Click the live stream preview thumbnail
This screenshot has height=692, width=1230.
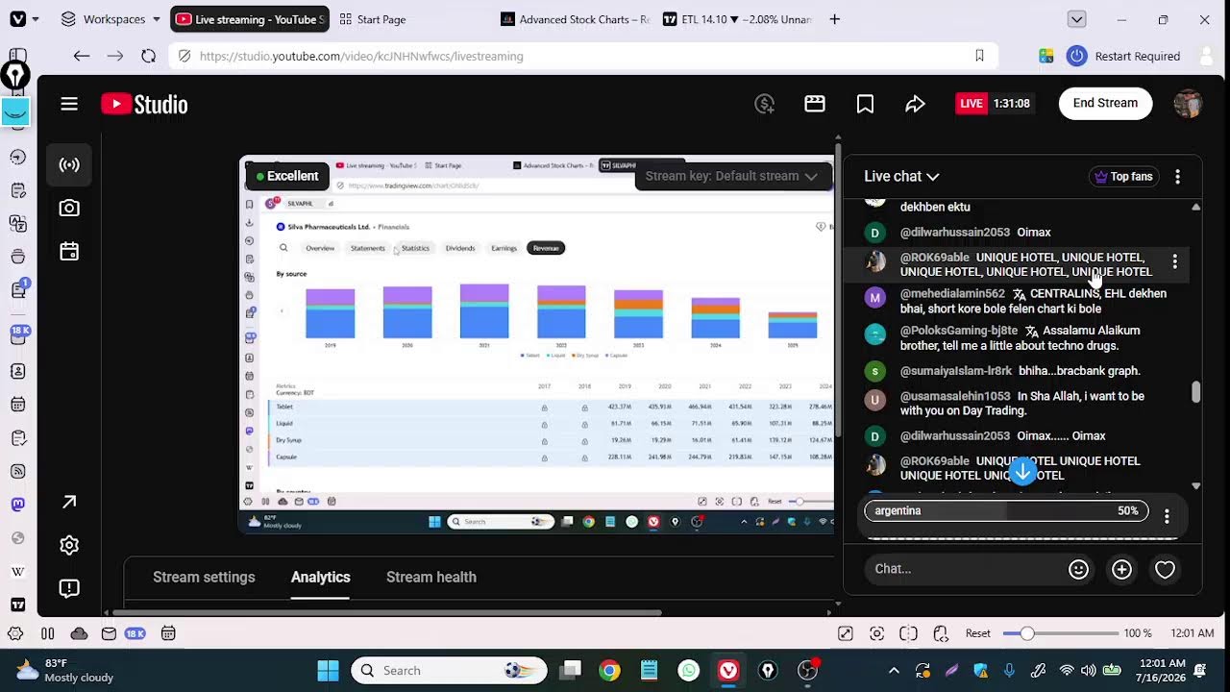click(x=537, y=344)
